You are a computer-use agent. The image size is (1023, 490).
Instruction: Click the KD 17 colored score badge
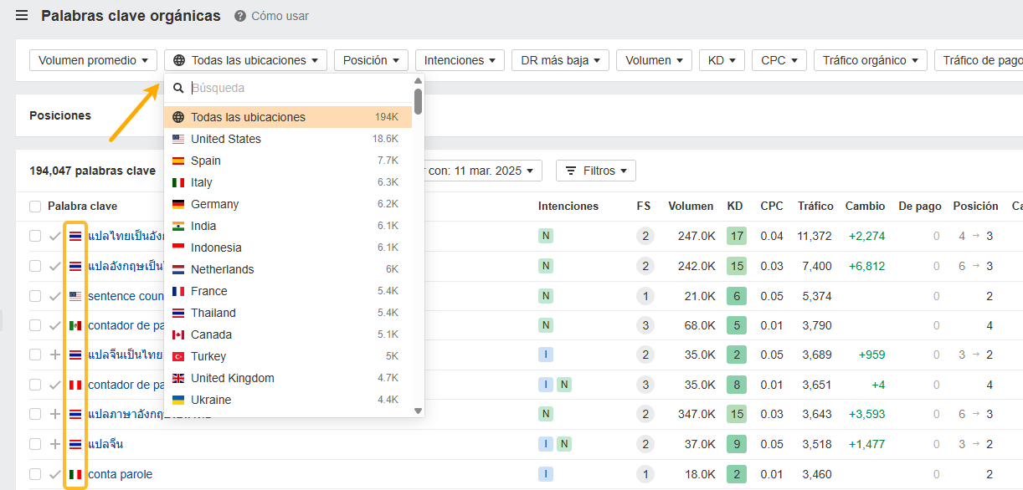coord(736,236)
